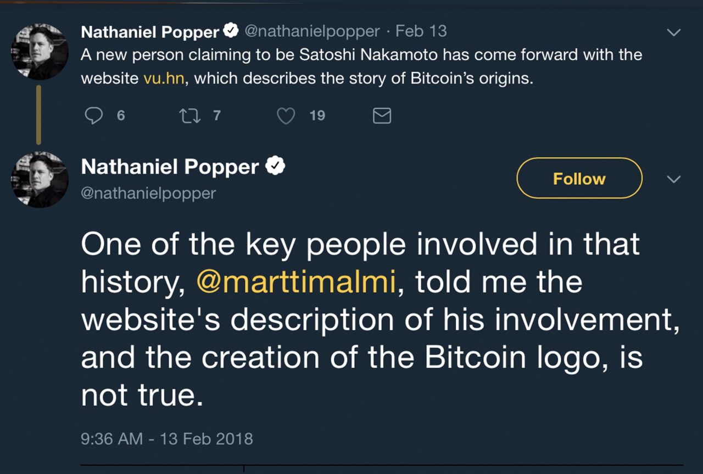Click the verified badge beside Nathaniel Popper
This screenshot has width=703, height=474.
click(x=231, y=31)
